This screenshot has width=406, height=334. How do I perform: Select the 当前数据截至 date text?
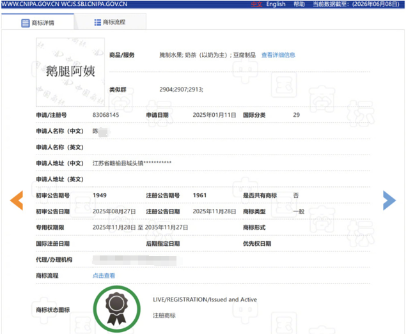coord(356,4)
